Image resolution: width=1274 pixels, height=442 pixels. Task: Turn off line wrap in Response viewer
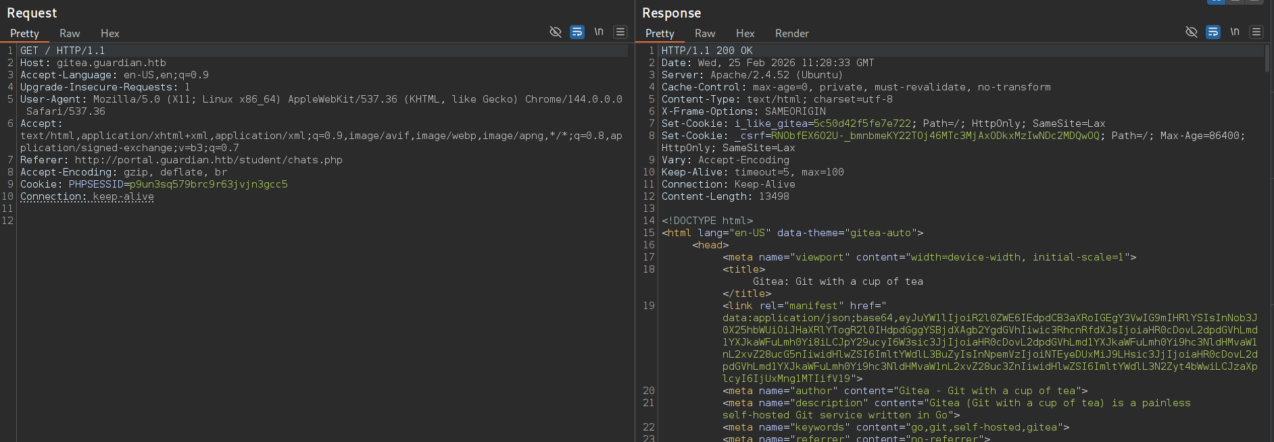tap(1213, 32)
